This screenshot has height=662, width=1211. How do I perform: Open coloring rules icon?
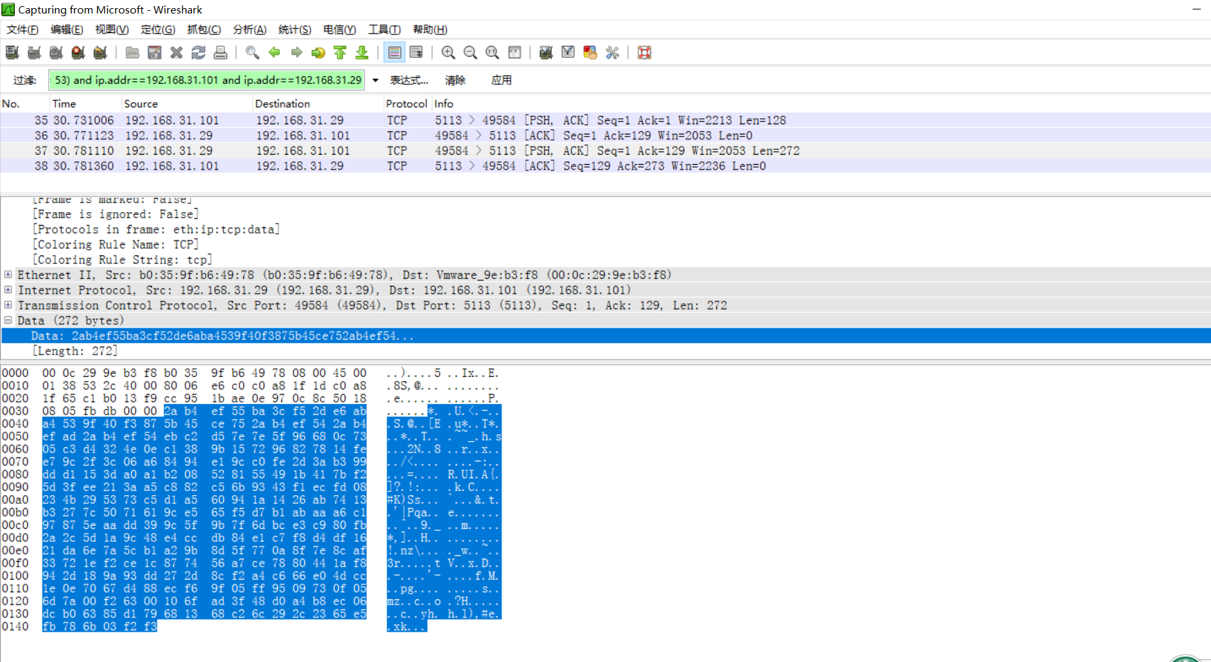[x=590, y=53]
